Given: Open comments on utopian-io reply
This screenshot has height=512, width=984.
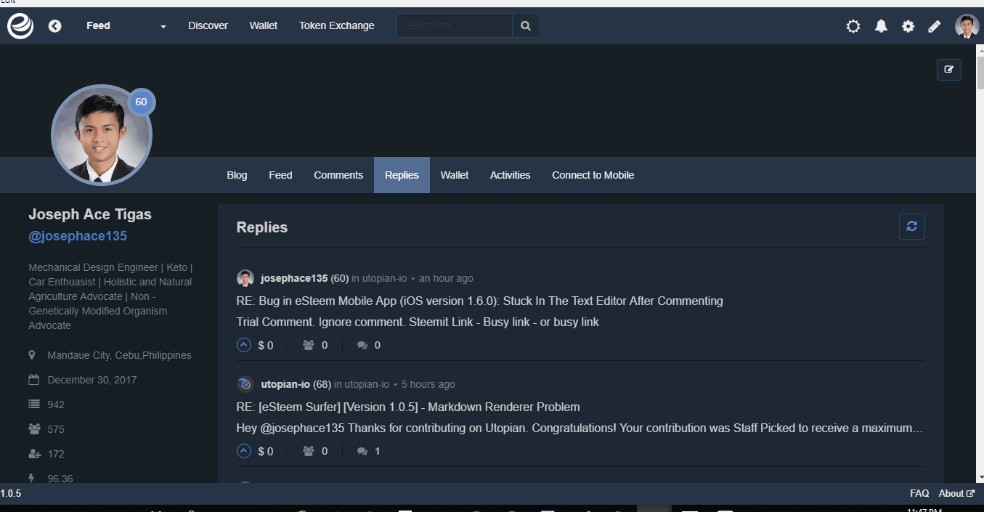Looking at the screenshot, I should coord(369,451).
